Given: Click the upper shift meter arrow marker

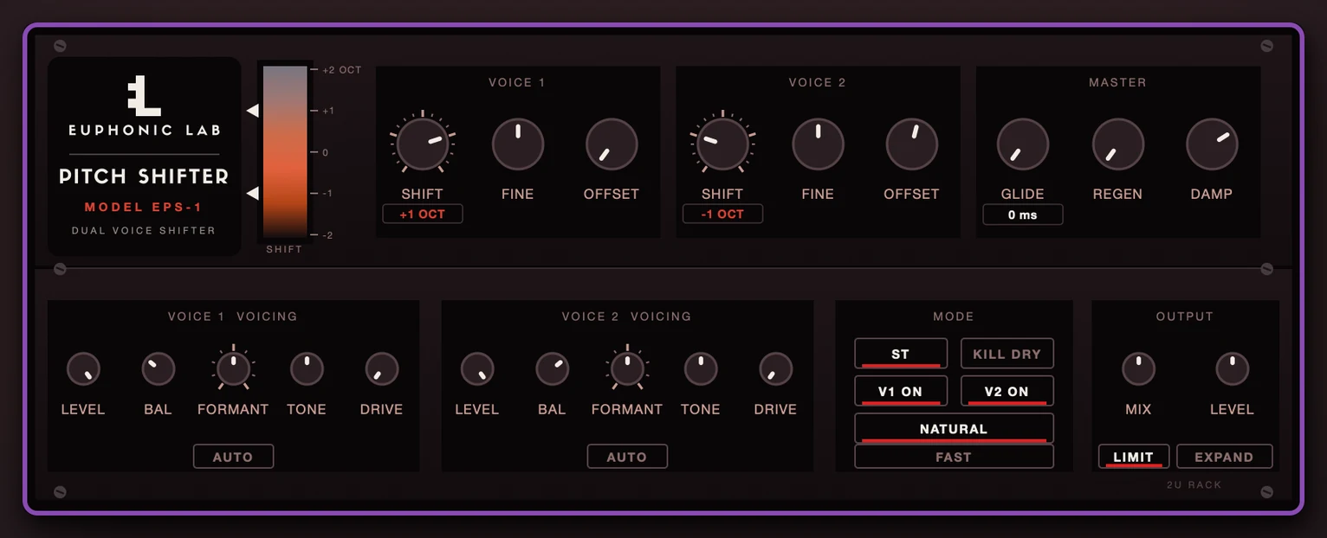Looking at the screenshot, I should 252,111.
